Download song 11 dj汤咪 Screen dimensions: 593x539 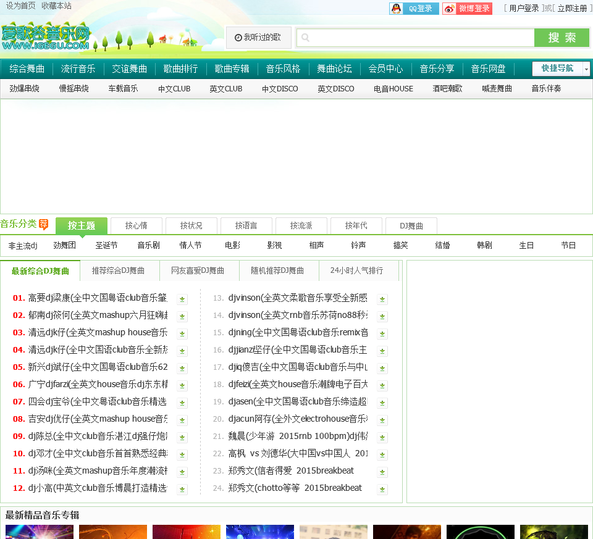(182, 472)
